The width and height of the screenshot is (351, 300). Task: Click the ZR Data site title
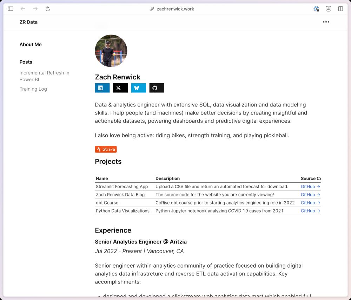coord(28,22)
